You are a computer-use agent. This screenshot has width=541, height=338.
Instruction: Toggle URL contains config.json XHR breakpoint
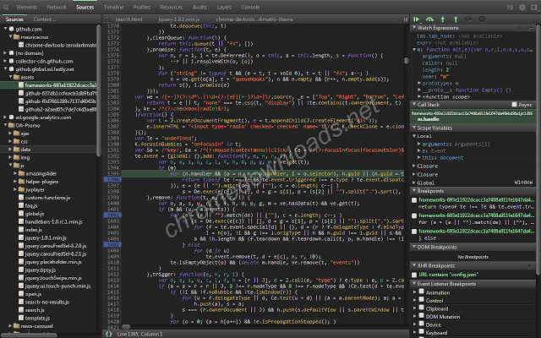pyautogui.click(x=414, y=275)
